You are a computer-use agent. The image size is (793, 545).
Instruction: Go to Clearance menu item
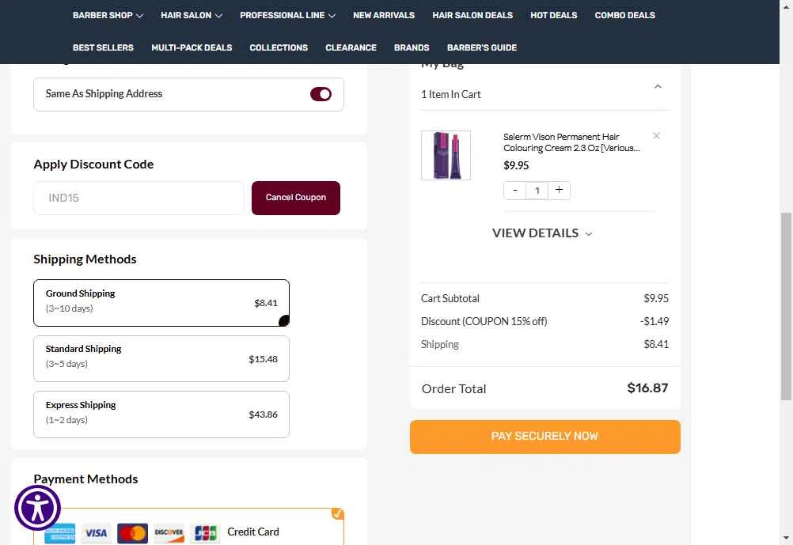351,47
